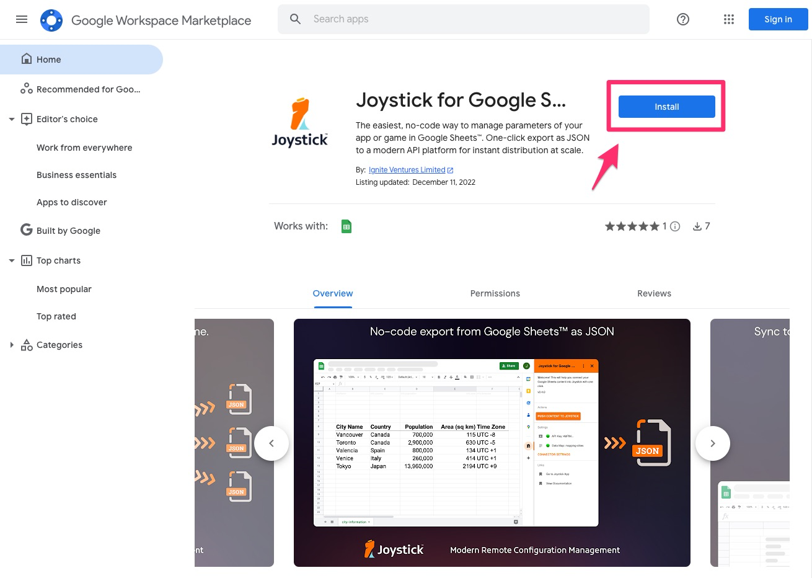Open Built by Google
This screenshot has height=578, width=812.
point(68,231)
